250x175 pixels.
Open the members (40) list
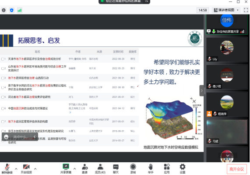pos(100,167)
